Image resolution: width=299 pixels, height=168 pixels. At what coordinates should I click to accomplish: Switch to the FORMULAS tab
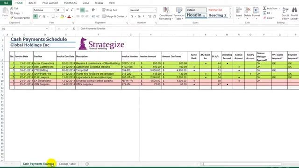tap(71, 3)
